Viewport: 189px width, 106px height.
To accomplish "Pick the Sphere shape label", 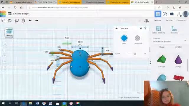I will 162,47.
